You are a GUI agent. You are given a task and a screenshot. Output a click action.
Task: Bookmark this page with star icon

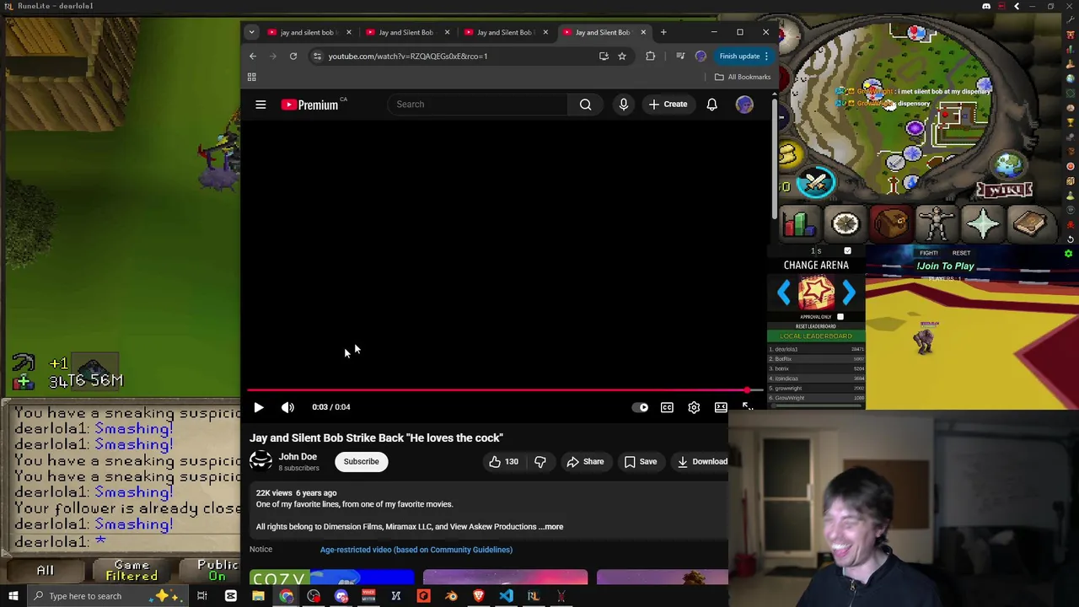tap(622, 56)
